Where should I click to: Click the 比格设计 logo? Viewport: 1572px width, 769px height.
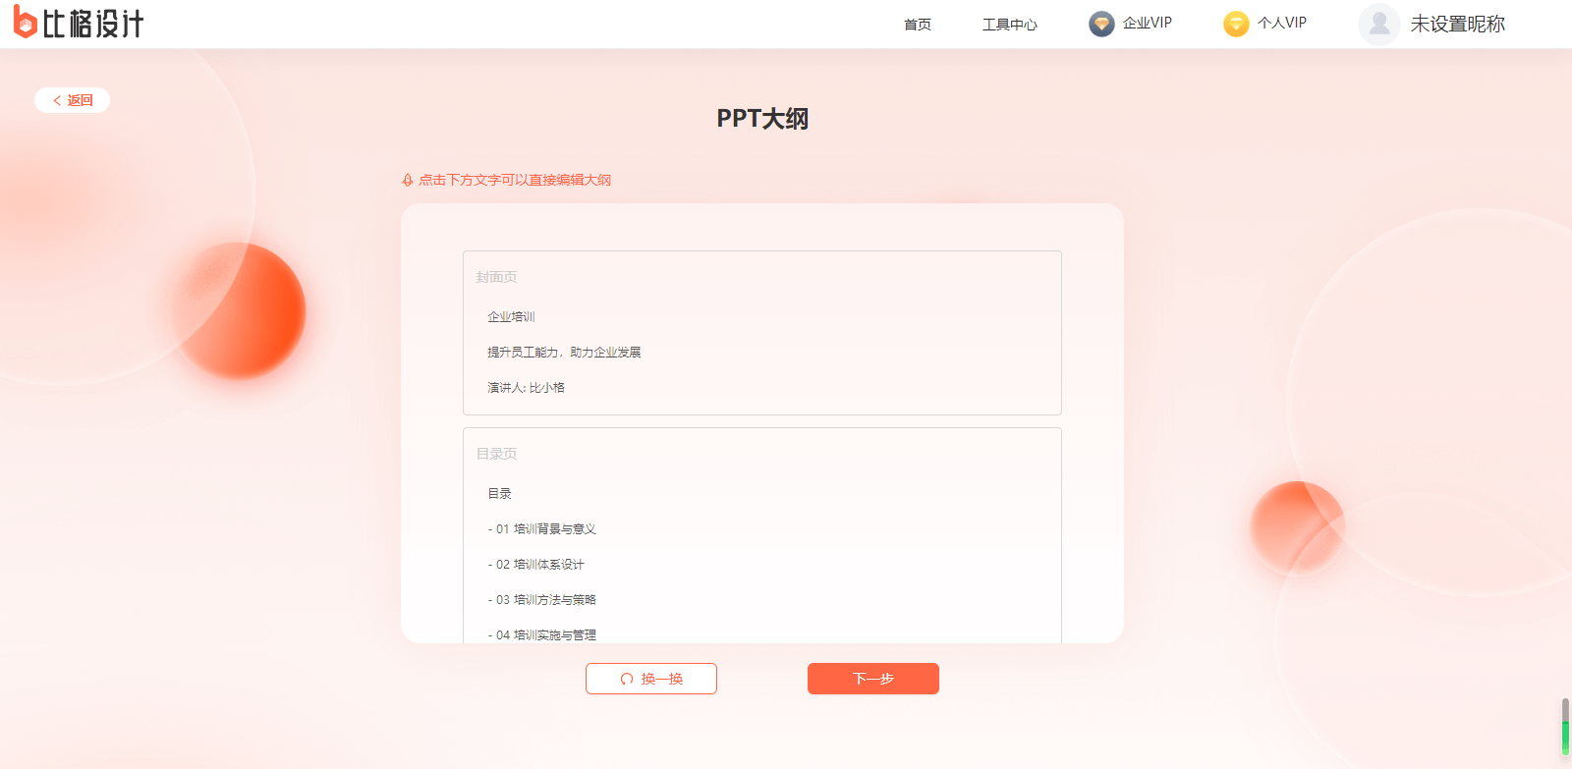79,23
